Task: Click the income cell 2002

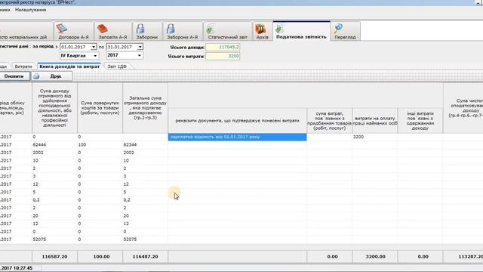Action: click(54, 153)
